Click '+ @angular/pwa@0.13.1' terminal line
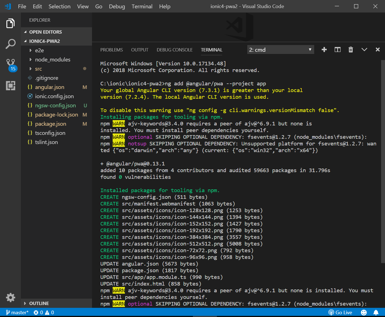The width and height of the screenshot is (385, 317). pyautogui.click(x=132, y=164)
